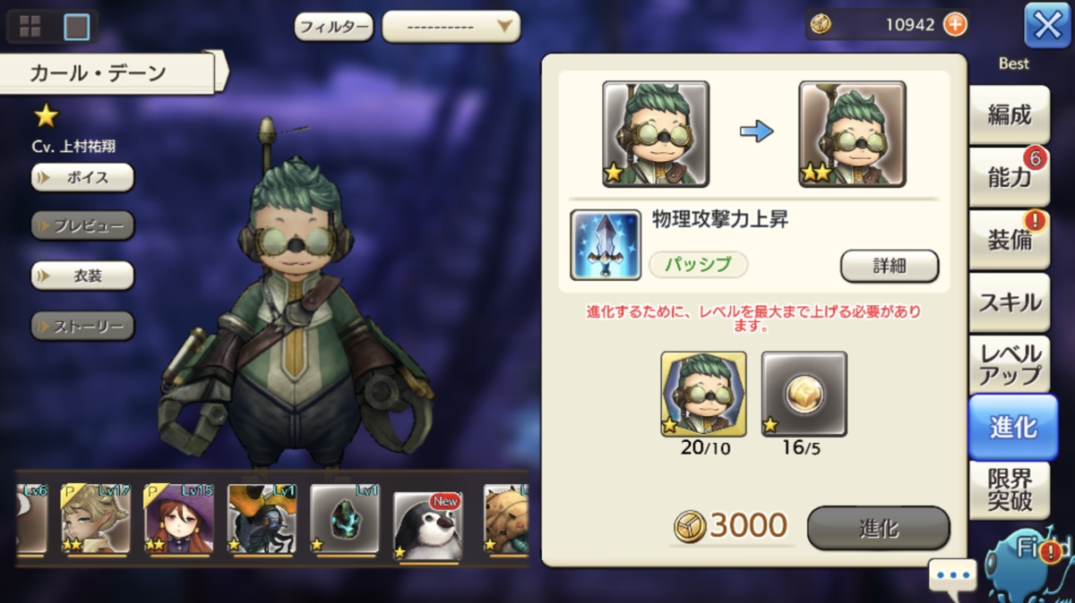Open the フィルター dropdown list
The width and height of the screenshot is (1075, 603).
[x=451, y=26]
